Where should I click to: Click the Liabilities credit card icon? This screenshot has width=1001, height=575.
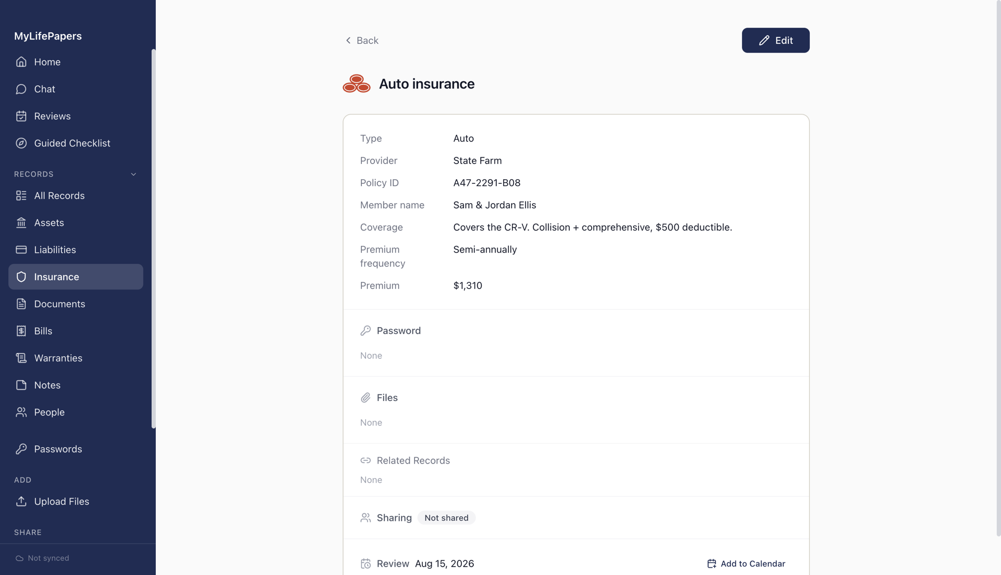21,250
